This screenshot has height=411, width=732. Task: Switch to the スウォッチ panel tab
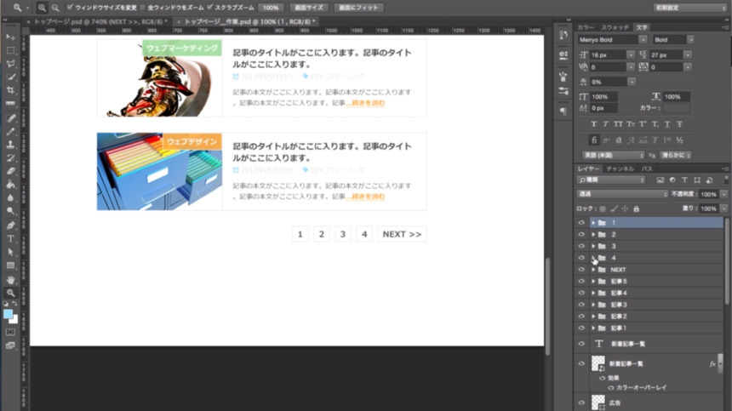pos(615,27)
